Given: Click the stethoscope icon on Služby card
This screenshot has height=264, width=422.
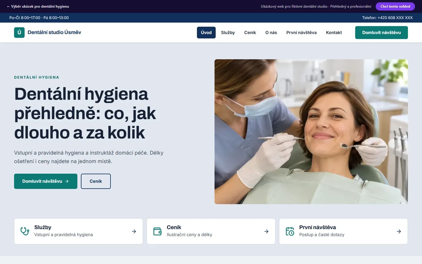Looking at the screenshot, I should tap(25, 231).
